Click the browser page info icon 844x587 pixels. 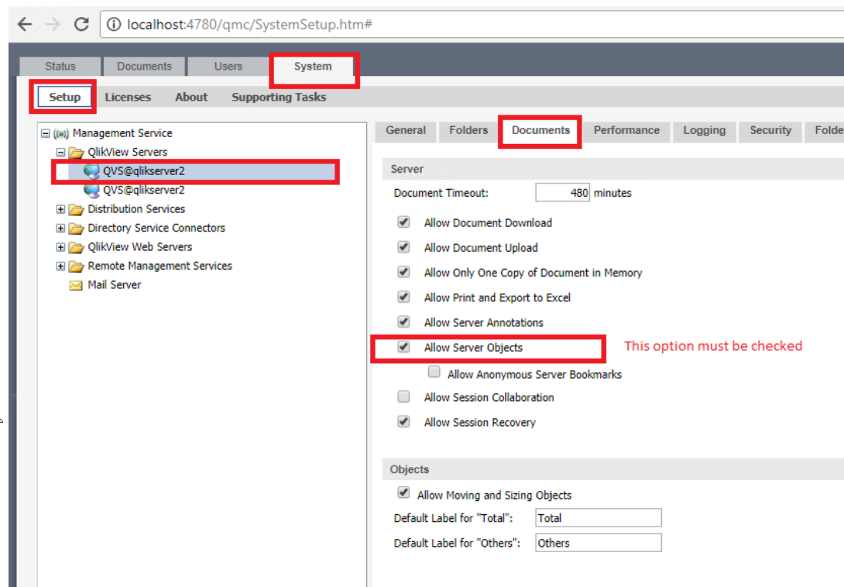tap(114, 24)
